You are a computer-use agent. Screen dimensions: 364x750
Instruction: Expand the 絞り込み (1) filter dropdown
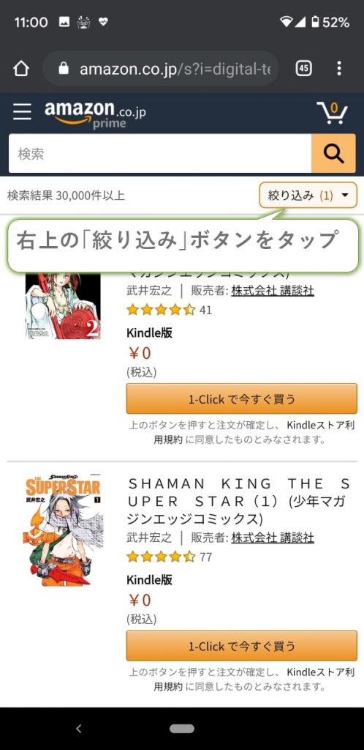click(x=308, y=195)
